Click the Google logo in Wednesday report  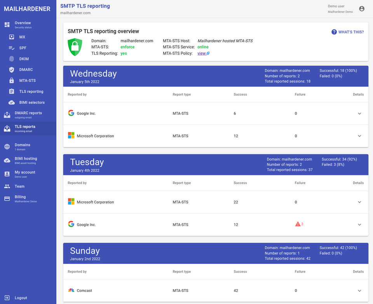coord(71,113)
